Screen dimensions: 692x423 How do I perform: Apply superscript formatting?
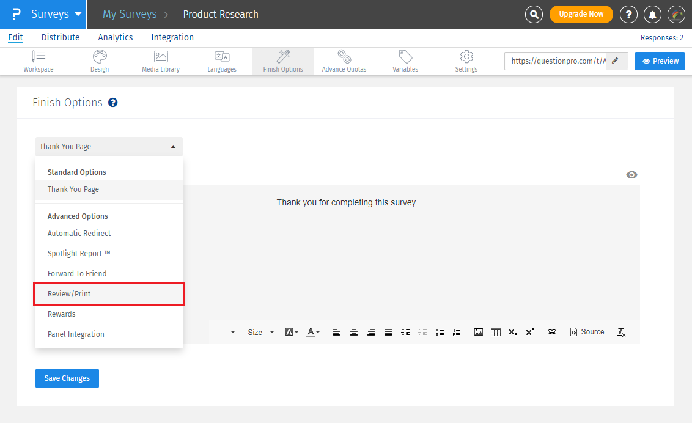tap(529, 332)
